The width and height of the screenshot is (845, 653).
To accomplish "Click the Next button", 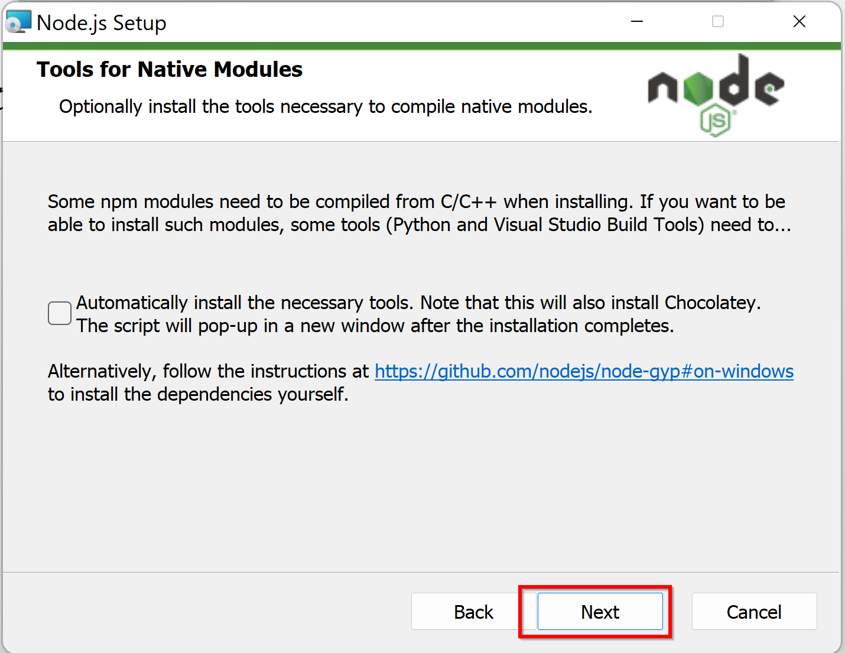I will (x=600, y=612).
